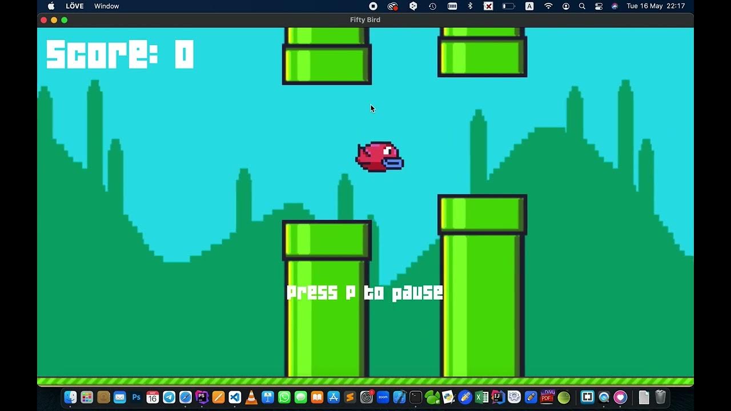Open the input source A menu
The width and height of the screenshot is (731, 411).
(529, 6)
